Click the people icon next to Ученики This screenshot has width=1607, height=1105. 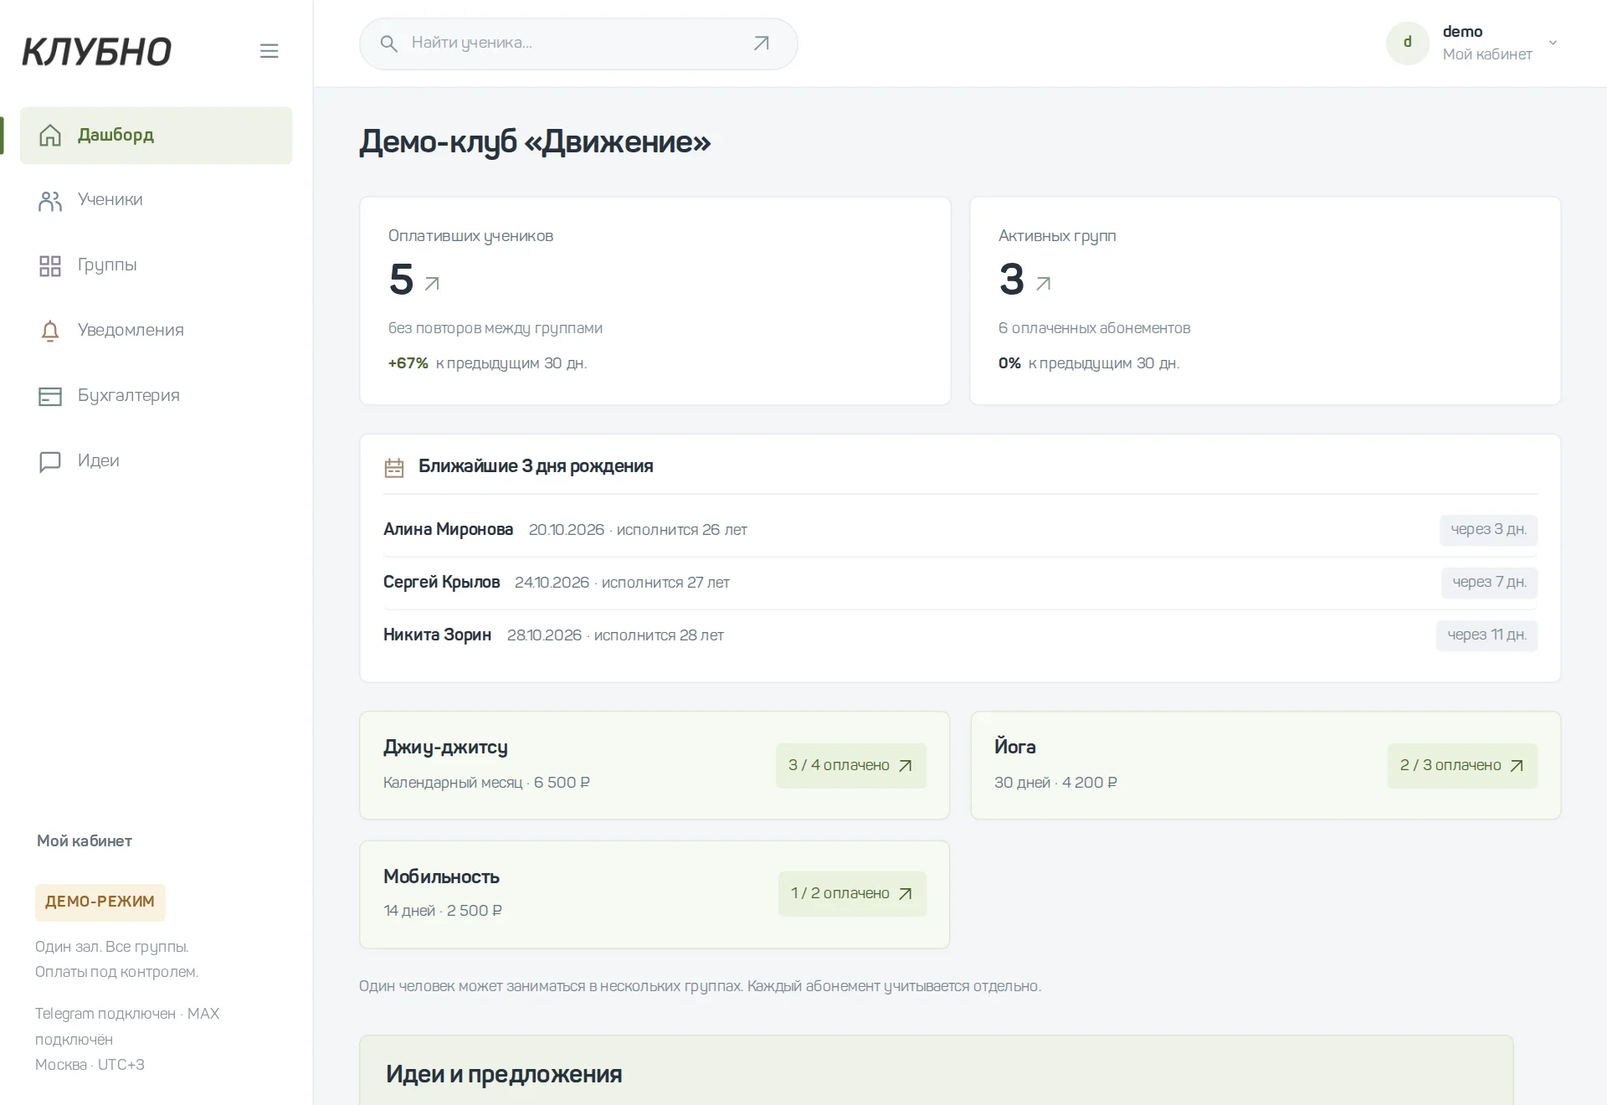(50, 201)
